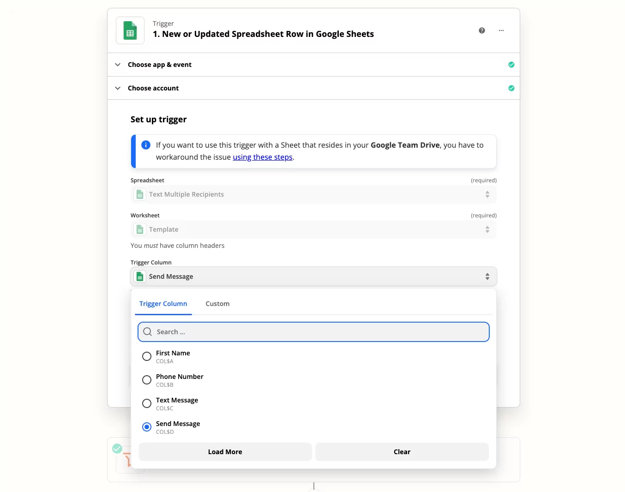Click the three-dot options menu icon
The width and height of the screenshot is (625, 492).
(x=501, y=30)
